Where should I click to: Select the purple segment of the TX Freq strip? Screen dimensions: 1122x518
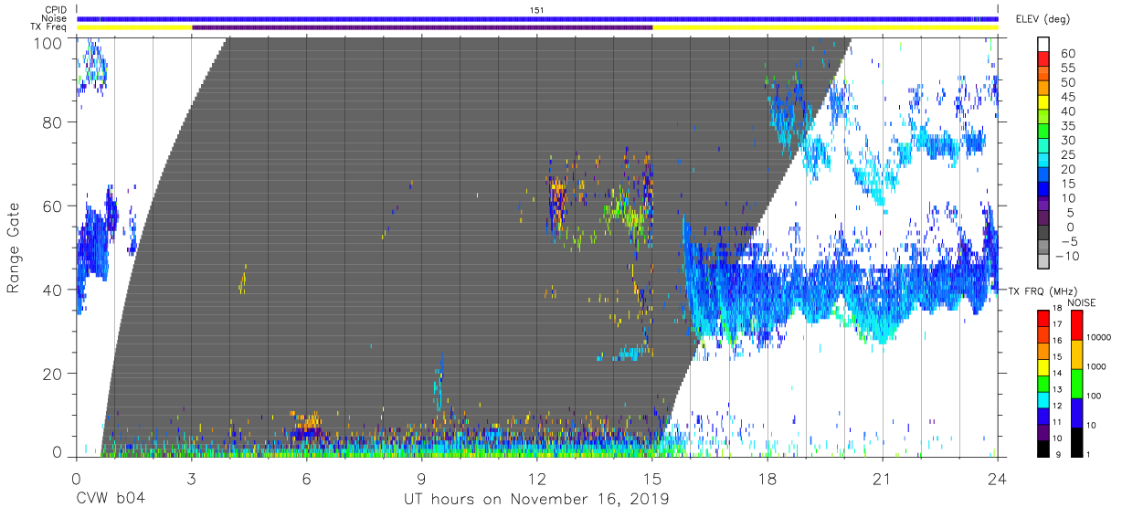(x=422, y=27)
